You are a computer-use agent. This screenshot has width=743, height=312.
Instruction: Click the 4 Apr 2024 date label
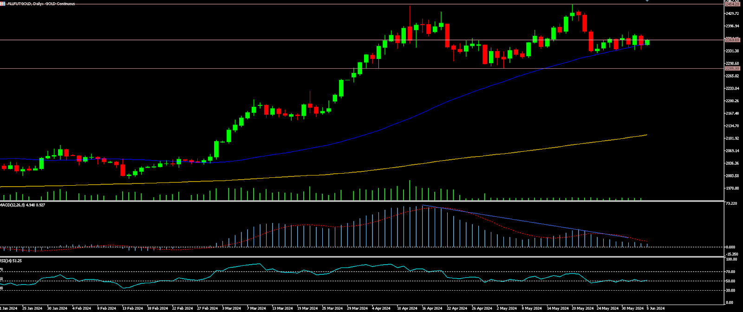click(382, 308)
